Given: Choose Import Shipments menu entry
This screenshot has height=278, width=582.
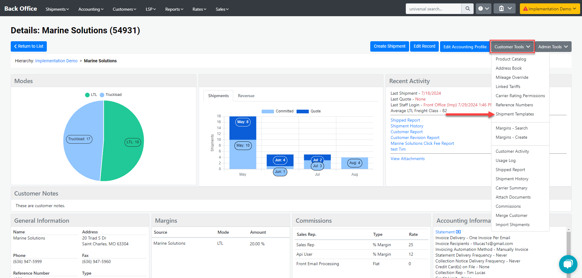Looking at the screenshot, I should [x=513, y=225].
